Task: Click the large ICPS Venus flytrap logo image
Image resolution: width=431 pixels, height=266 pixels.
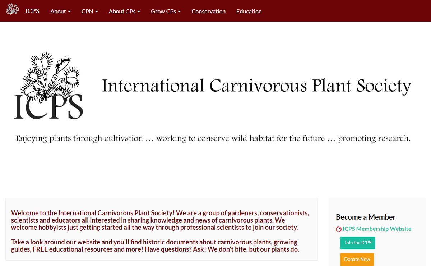Action: click(48, 86)
